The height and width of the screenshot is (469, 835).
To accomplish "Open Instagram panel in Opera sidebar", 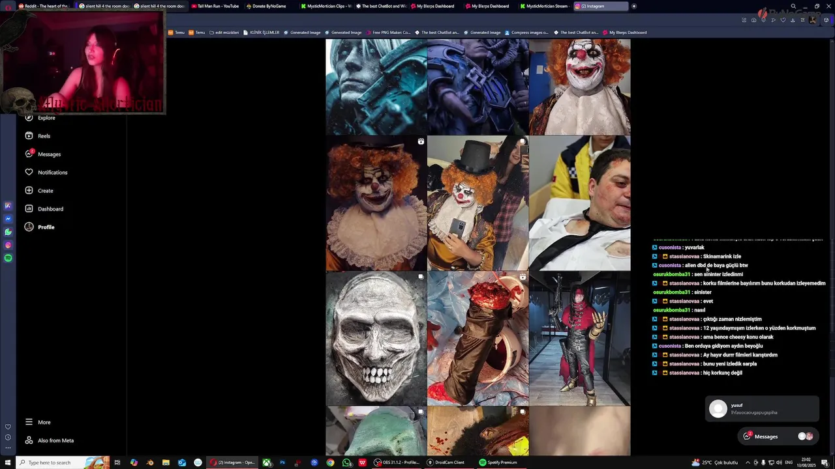I will (8, 245).
